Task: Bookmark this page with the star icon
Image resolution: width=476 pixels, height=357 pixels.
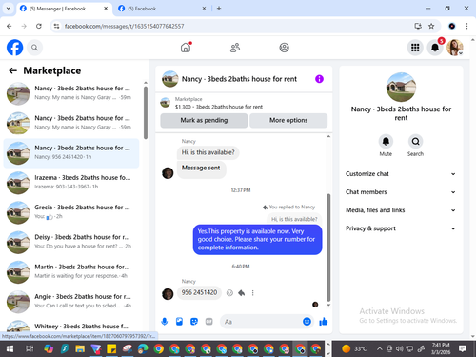Action: point(431,26)
